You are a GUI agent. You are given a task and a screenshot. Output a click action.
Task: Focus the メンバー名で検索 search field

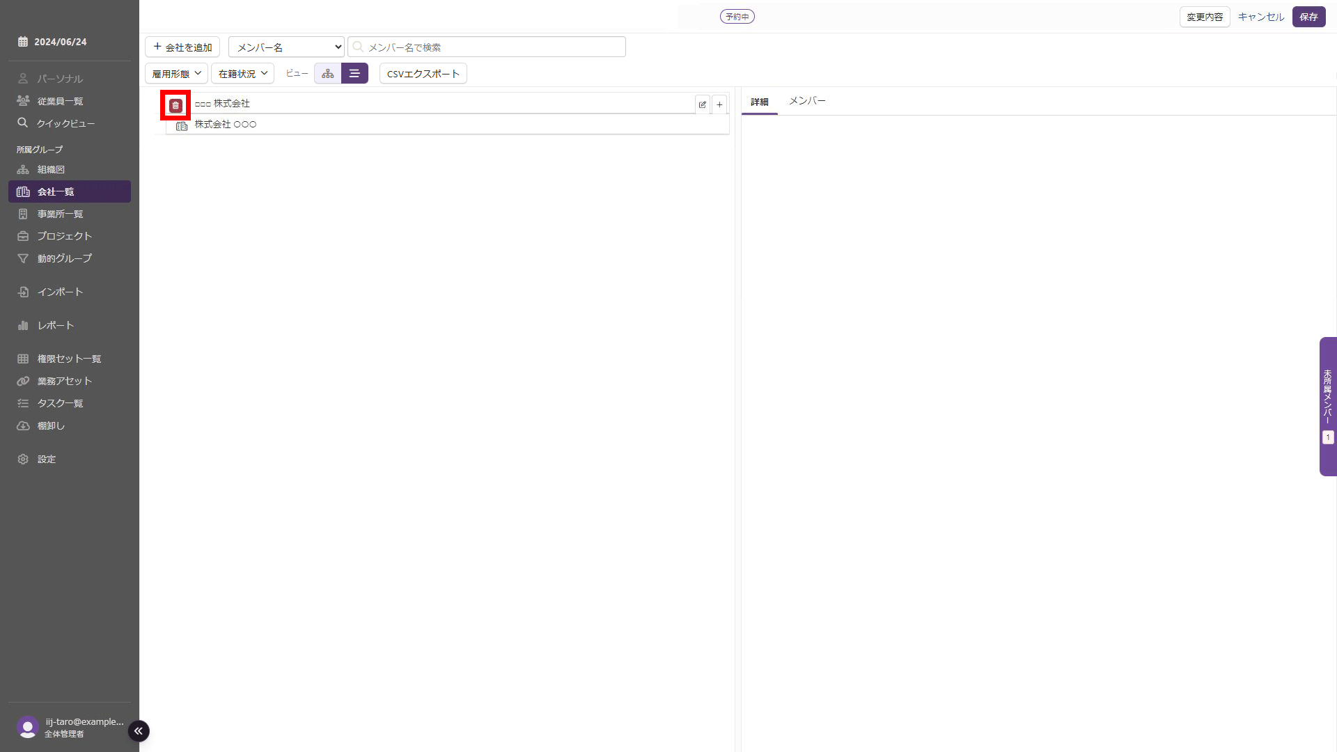pos(487,47)
